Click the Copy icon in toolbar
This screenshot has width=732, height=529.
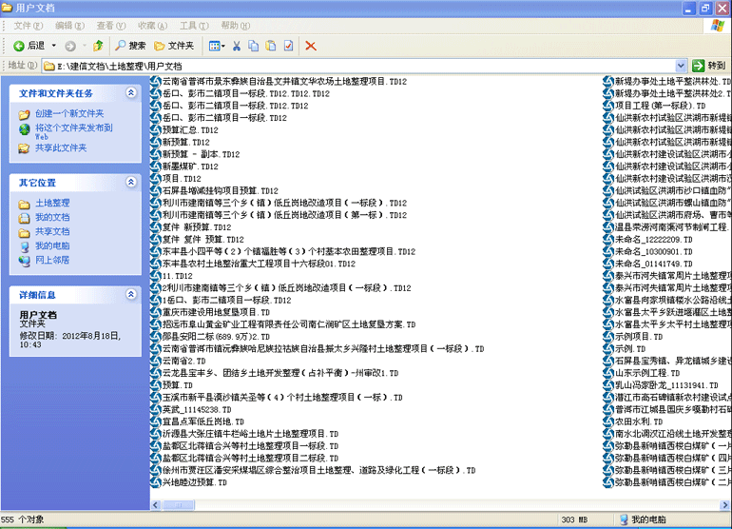pos(254,46)
